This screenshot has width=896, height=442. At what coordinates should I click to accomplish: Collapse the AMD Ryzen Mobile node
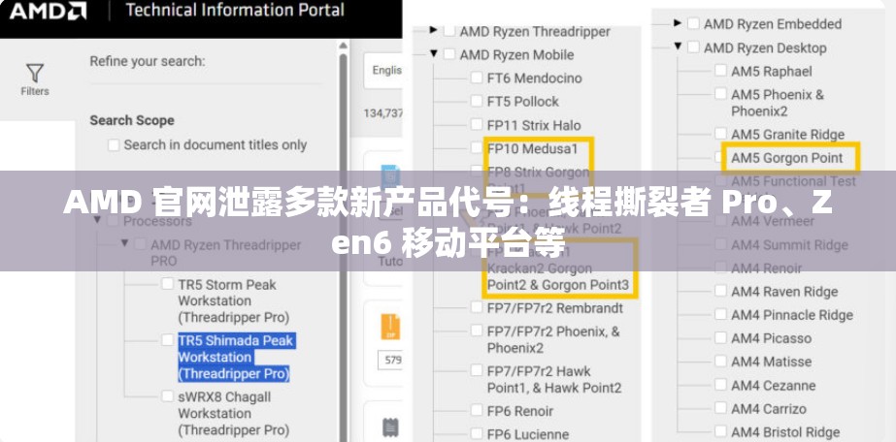tap(433, 53)
